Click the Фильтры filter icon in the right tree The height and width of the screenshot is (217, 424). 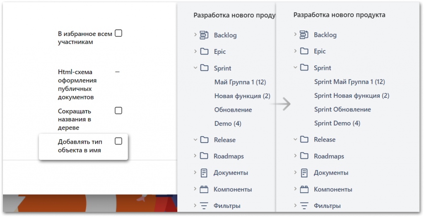pyautogui.click(x=304, y=205)
